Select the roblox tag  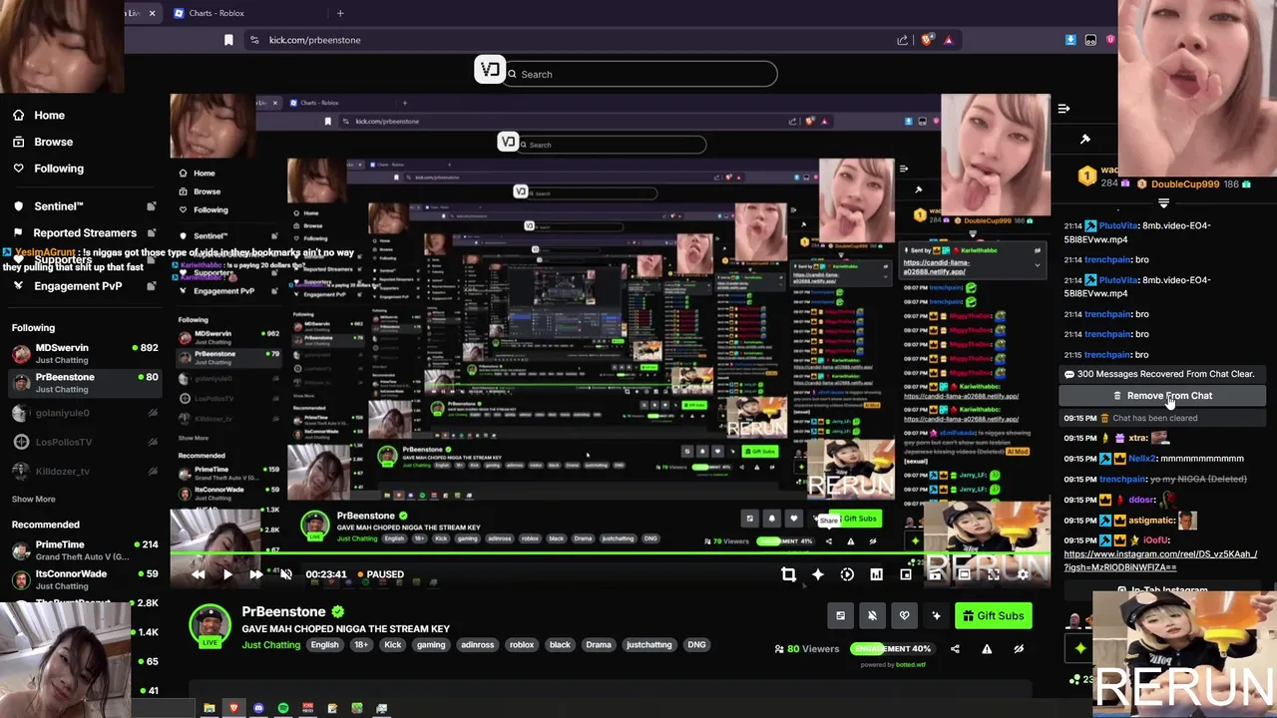(x=522, y=645)
